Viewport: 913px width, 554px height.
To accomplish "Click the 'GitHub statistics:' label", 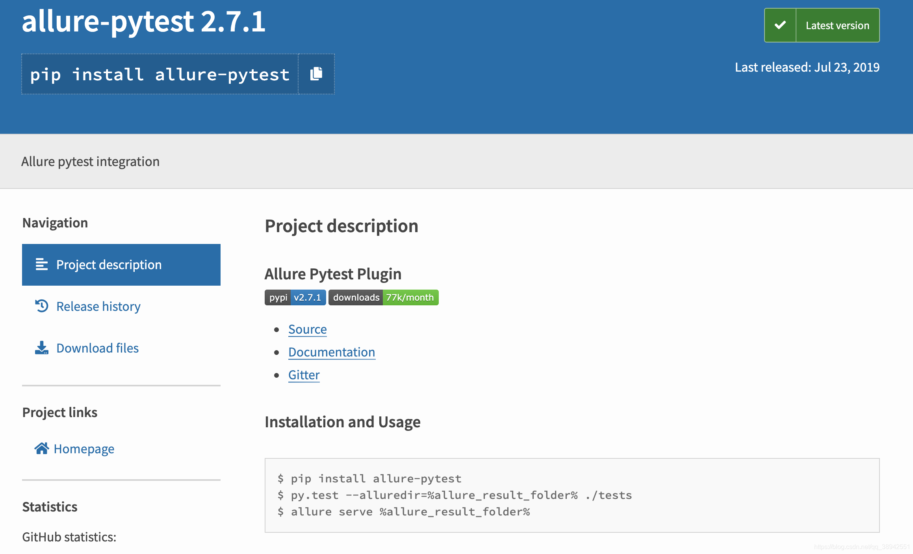I will tap(69, 537).
